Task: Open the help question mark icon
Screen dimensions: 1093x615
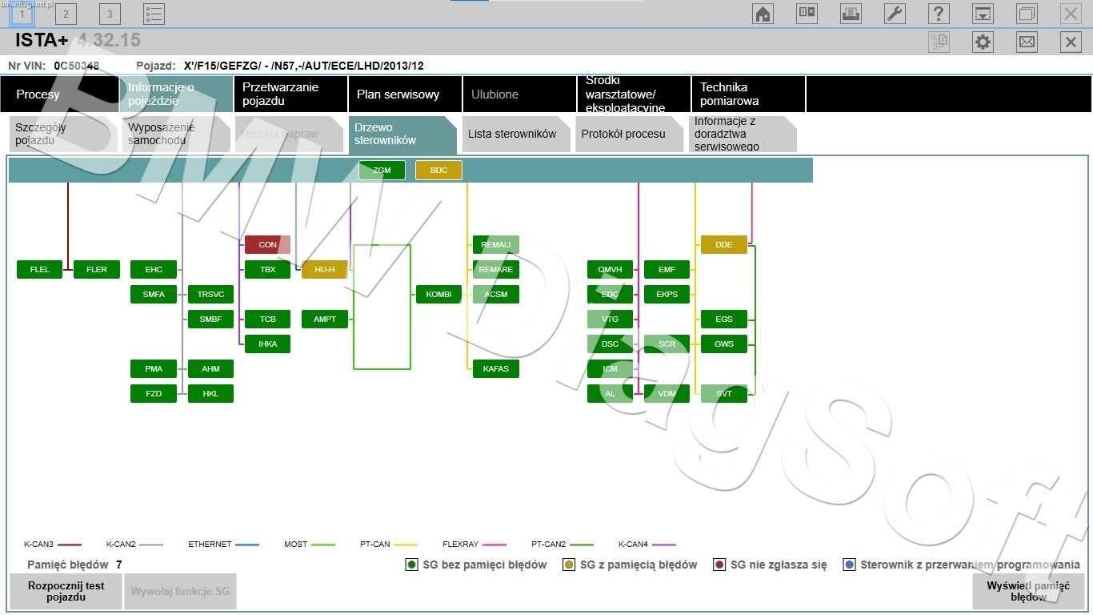Action: [939, 14]
